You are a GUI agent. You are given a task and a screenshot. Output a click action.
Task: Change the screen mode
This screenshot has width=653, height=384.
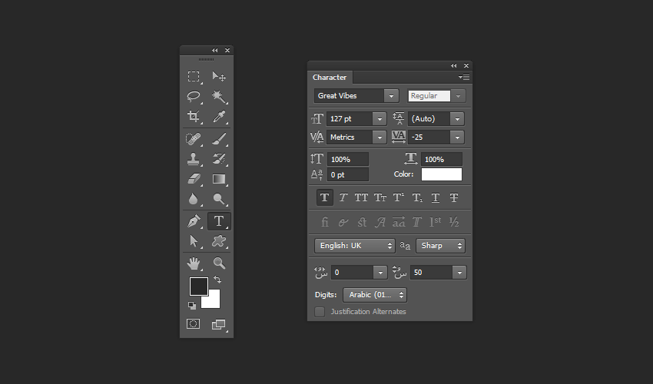219,324
